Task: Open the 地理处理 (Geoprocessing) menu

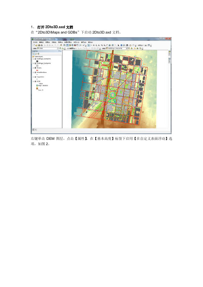Action: pyautogui.click(x=68, y=42)
